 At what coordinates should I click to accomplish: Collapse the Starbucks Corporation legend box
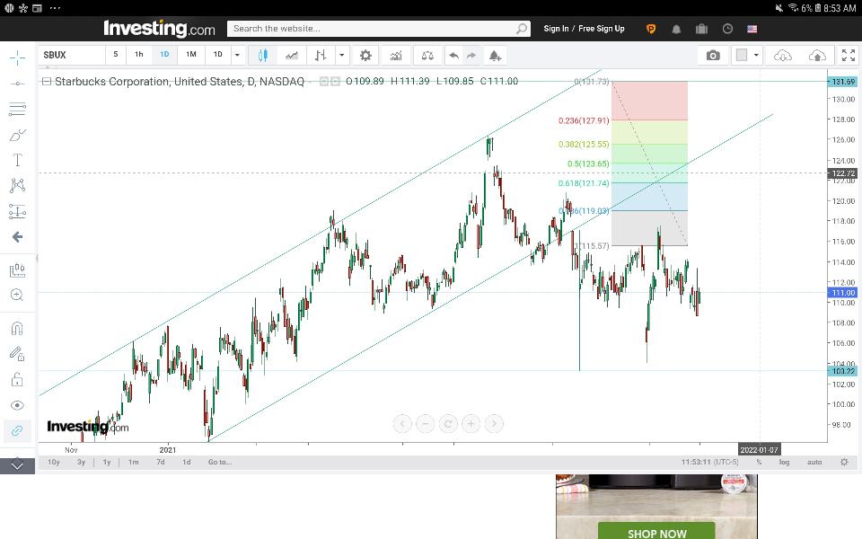(47, 82)
